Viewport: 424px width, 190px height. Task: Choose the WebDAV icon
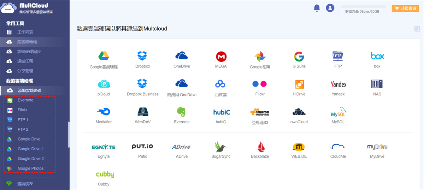143,112
